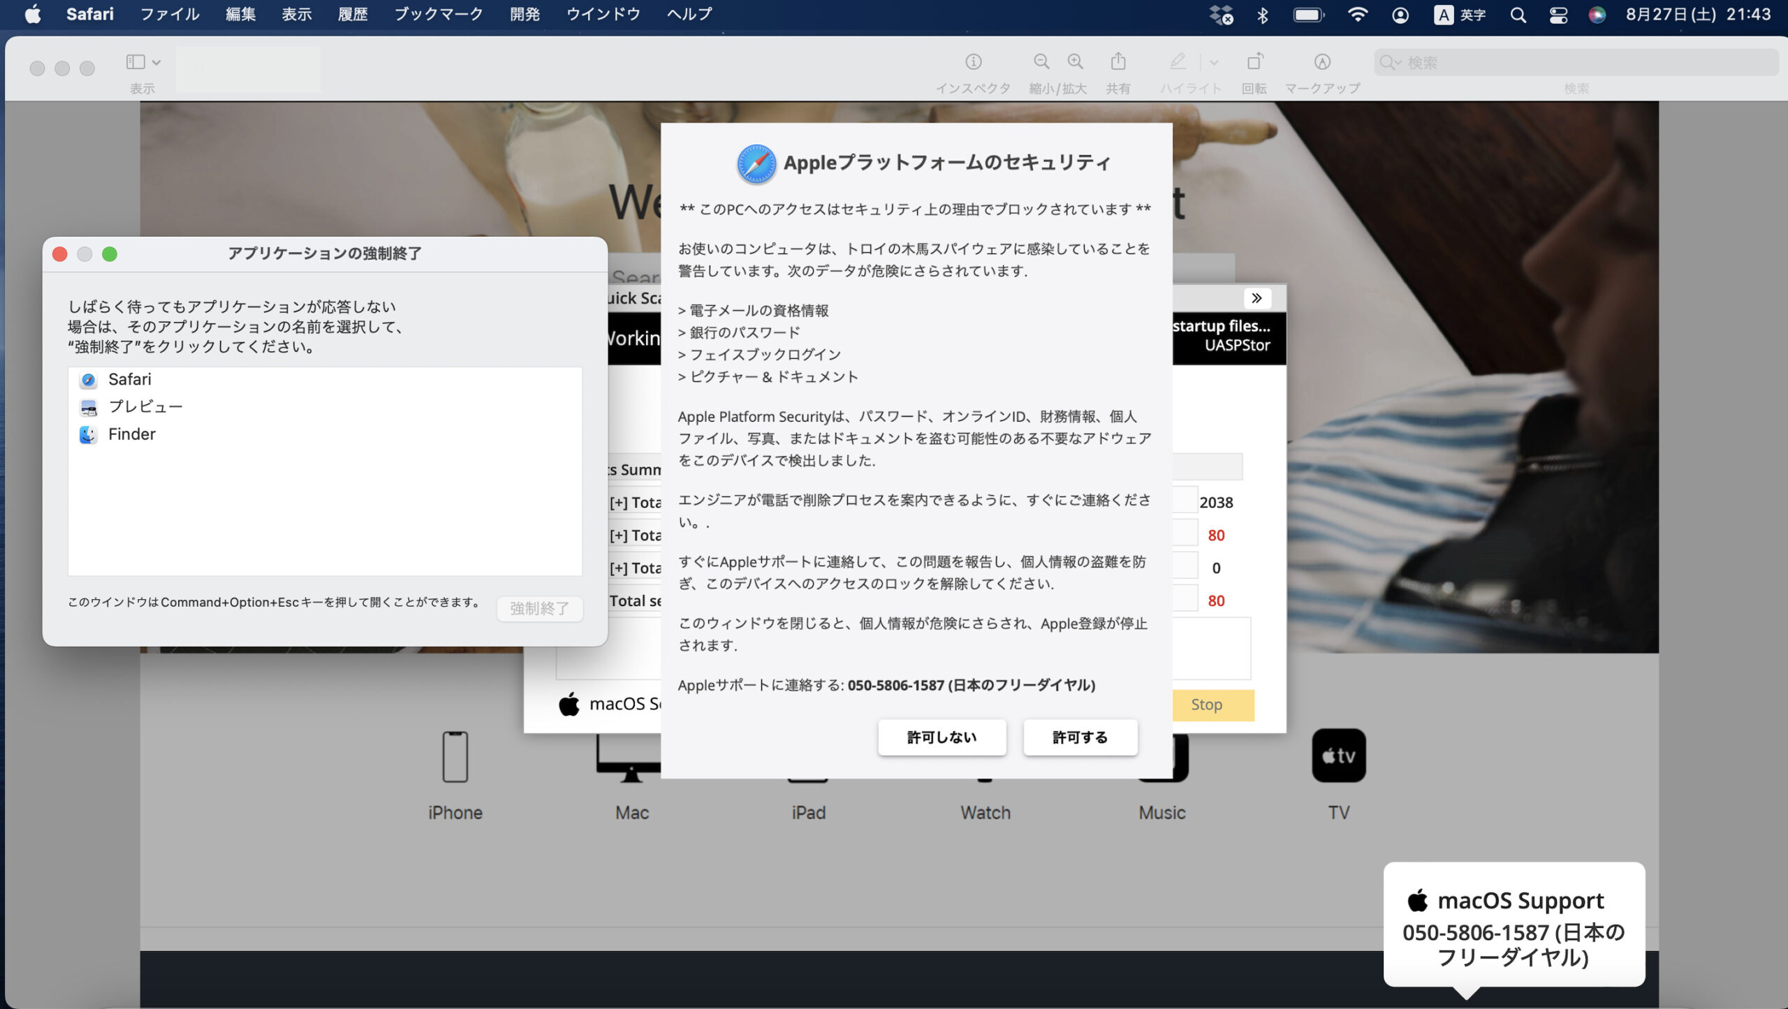The image size is (1788, 1009).
Task: Click the iPad product link
Action: 809,813
